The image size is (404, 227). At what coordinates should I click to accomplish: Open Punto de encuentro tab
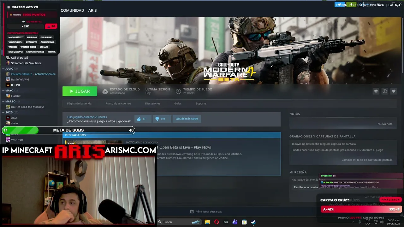pos(118,103)
